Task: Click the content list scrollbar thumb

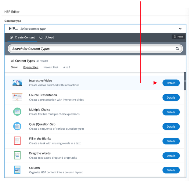Action: point(185,81)
